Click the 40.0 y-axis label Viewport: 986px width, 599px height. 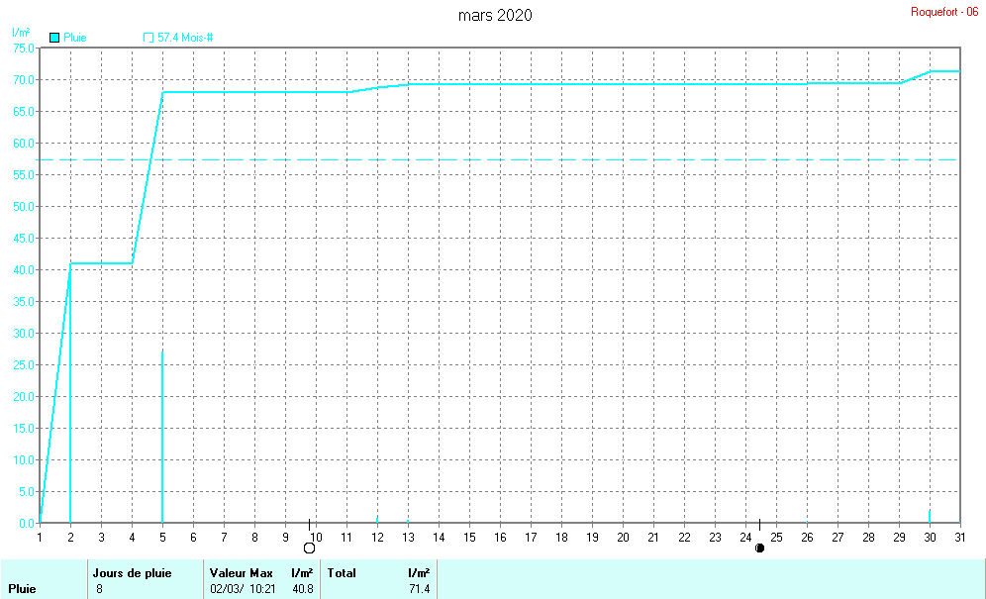(24, 270)
